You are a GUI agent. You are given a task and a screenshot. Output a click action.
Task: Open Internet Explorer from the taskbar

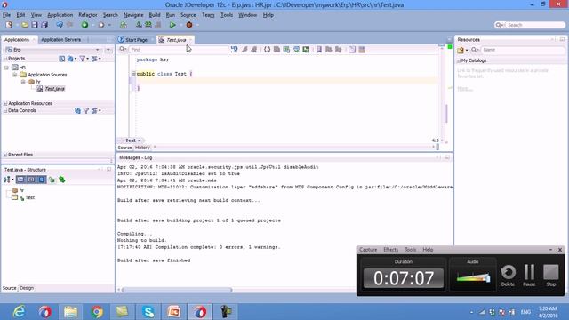point(19,312)
